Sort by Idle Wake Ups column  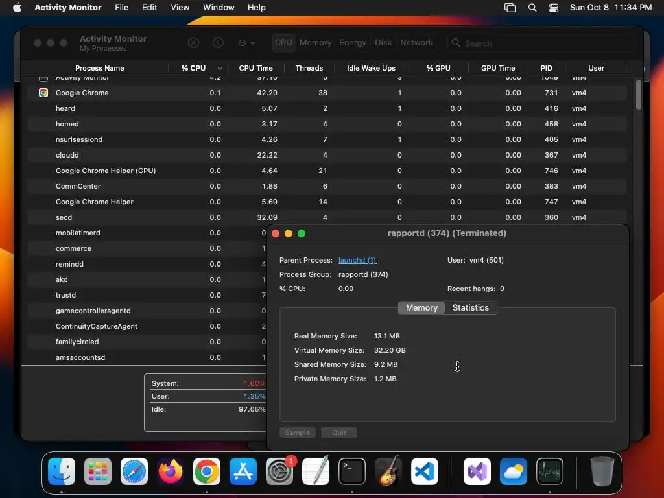pyautogui.click(x=372, y=68)
